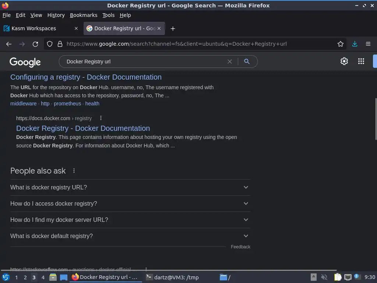Screen dimensions: 377x283
Task: Expand 'How do I access docker registry?'
Action: (130, 203)
